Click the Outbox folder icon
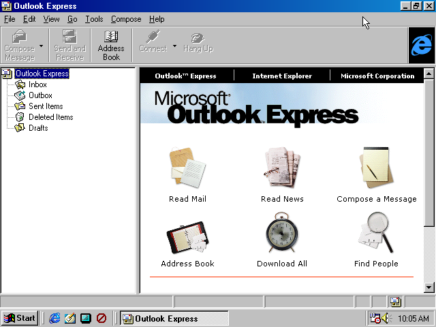This screenshot has width=436, height=327. [20, 95]
